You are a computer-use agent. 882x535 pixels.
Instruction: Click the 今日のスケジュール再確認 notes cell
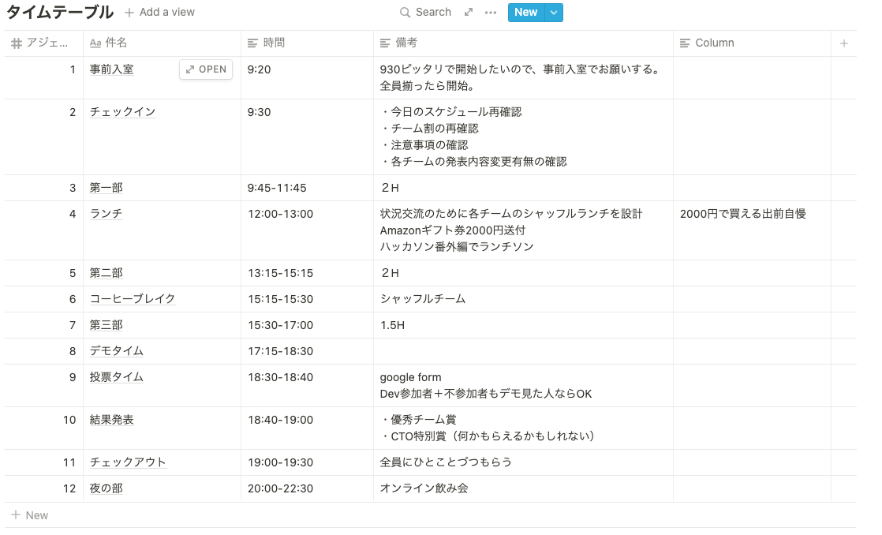523,137
